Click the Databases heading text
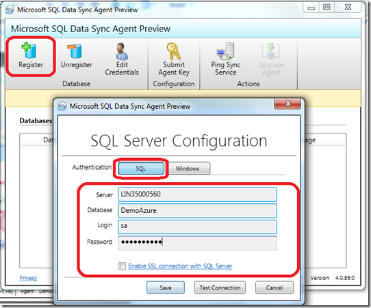This screenshot has height=308, width=371. (36, 120)
